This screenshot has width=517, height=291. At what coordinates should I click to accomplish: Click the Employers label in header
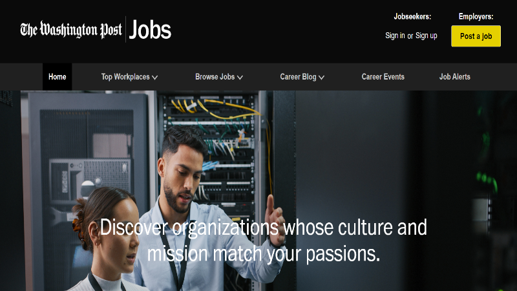[476, 17]
